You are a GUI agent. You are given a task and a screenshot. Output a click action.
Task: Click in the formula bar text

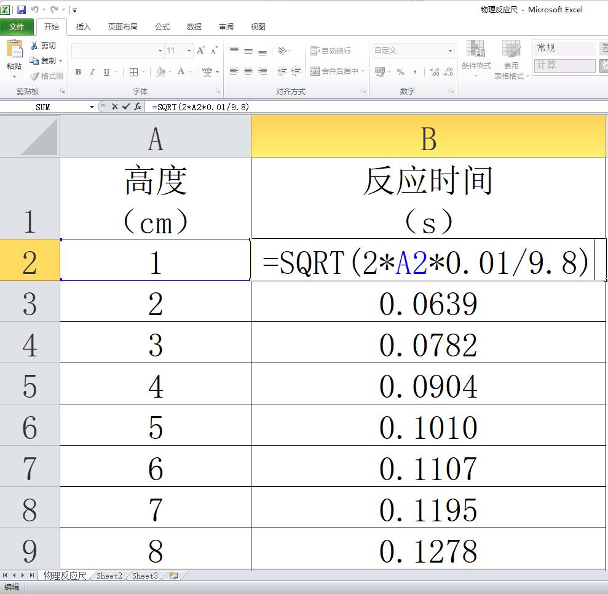click(200, 107)
